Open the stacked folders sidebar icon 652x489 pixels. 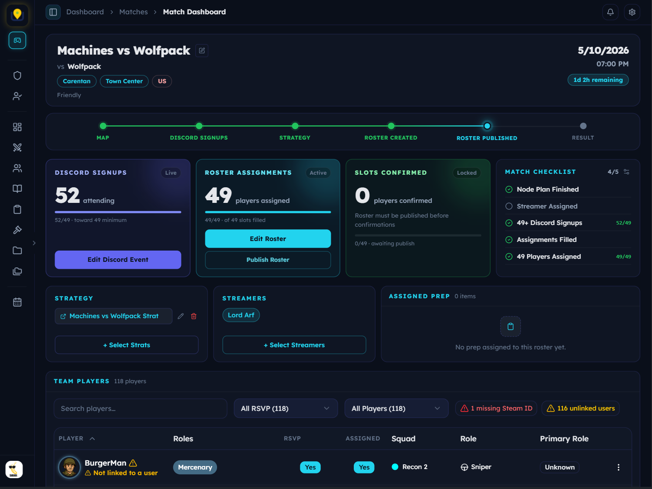coord(17,271)
